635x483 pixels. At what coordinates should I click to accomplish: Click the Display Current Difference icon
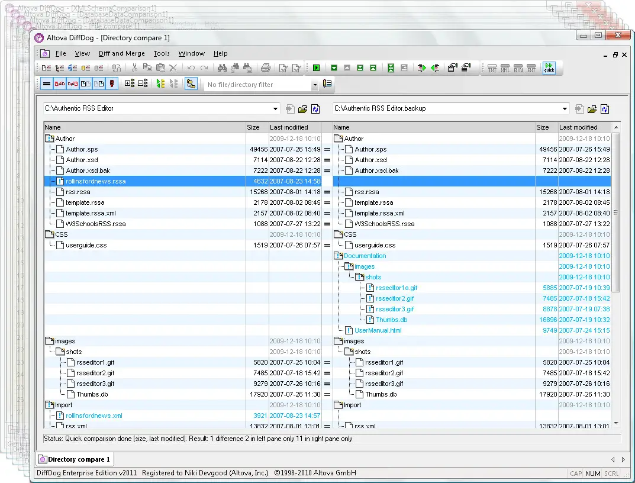391,67
